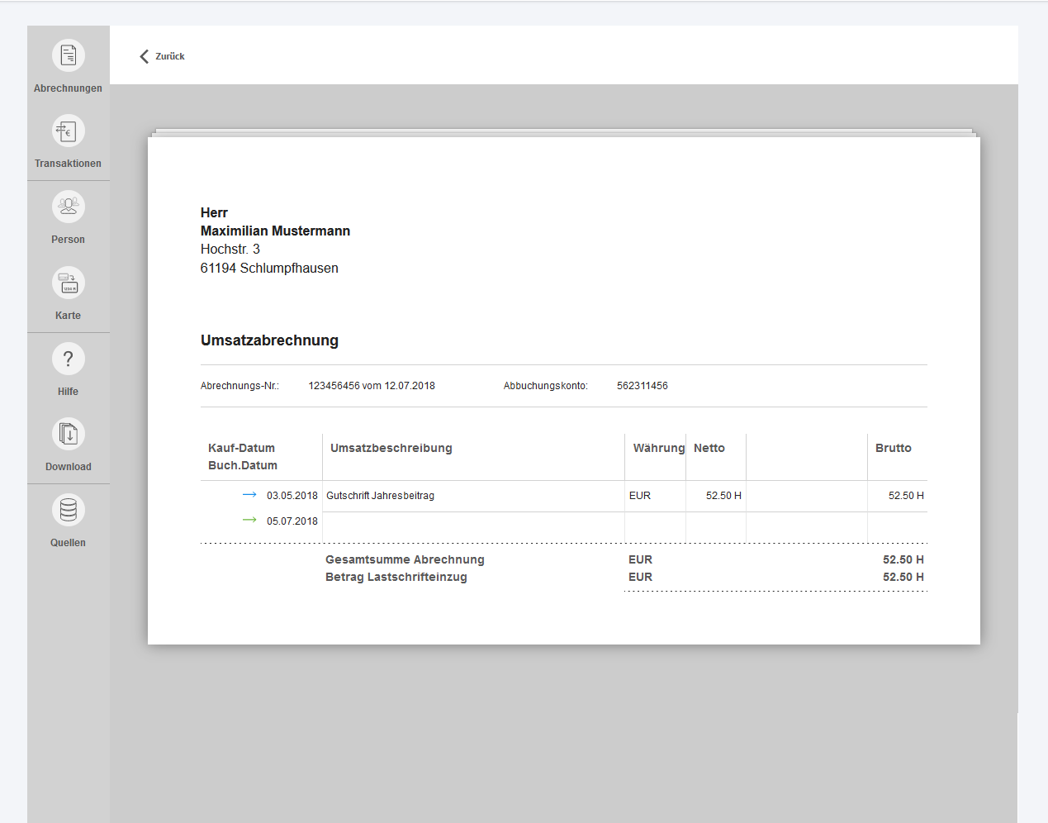The image size is (1048, 823).
Task: Click EUR in the Betrag Lastschrifteinzug row
Action: [640, 577]
